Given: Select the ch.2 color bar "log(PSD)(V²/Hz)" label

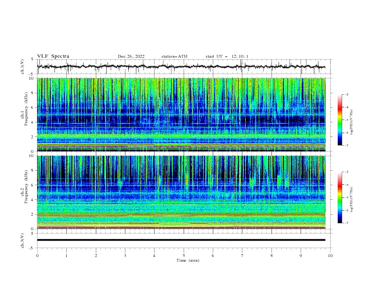Looking at the screenshot, I should (352, 199).
